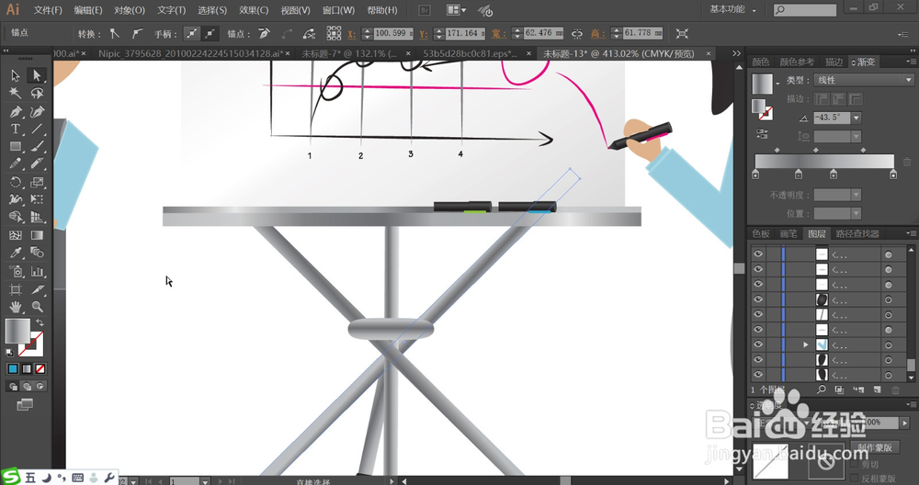This screenshot has height=485, width=919.
Task: Select the Direct Selection tool
Action: 37,75
